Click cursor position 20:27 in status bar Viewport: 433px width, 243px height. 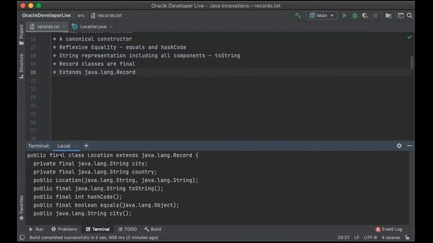344,238
